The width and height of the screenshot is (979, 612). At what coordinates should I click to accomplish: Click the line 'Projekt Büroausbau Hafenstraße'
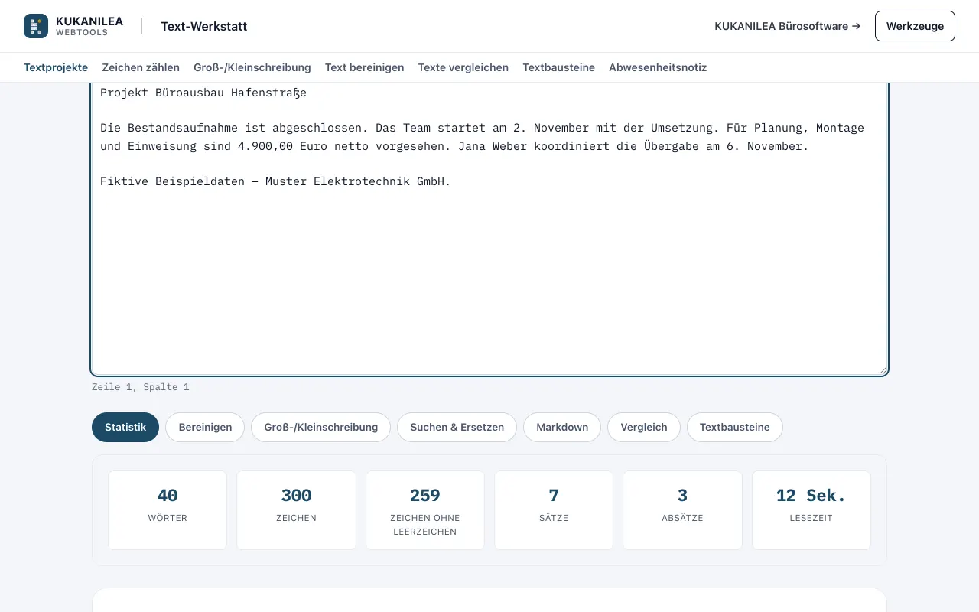point(203,93)
